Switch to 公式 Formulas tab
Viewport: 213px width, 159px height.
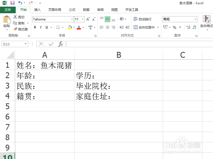point(72,10)
